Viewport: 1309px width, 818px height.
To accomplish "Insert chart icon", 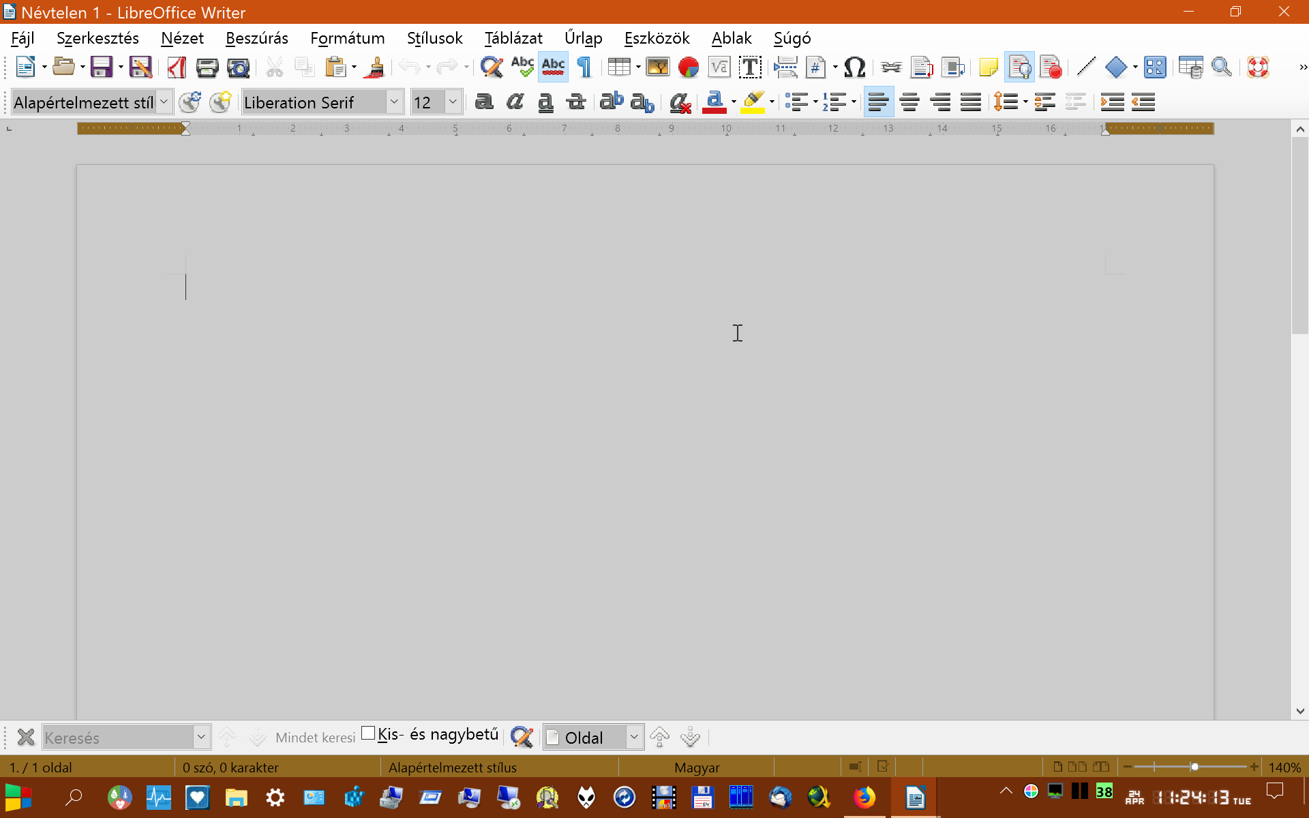I will click(x=689, y=67).
